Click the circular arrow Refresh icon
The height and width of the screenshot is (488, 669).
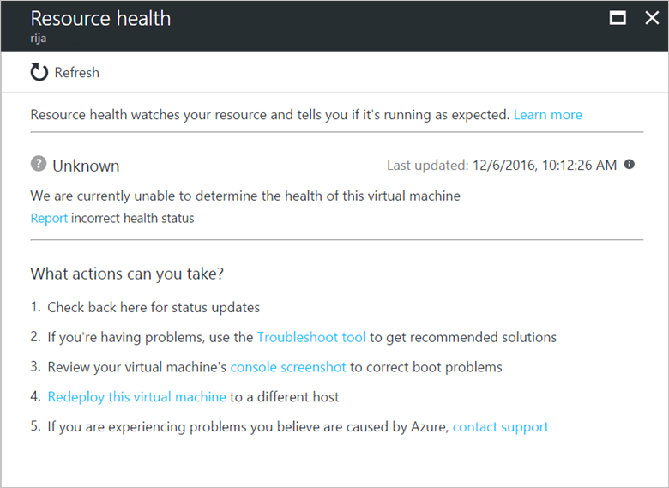(39, 72)
